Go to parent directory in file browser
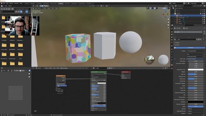 click(7, 9)
